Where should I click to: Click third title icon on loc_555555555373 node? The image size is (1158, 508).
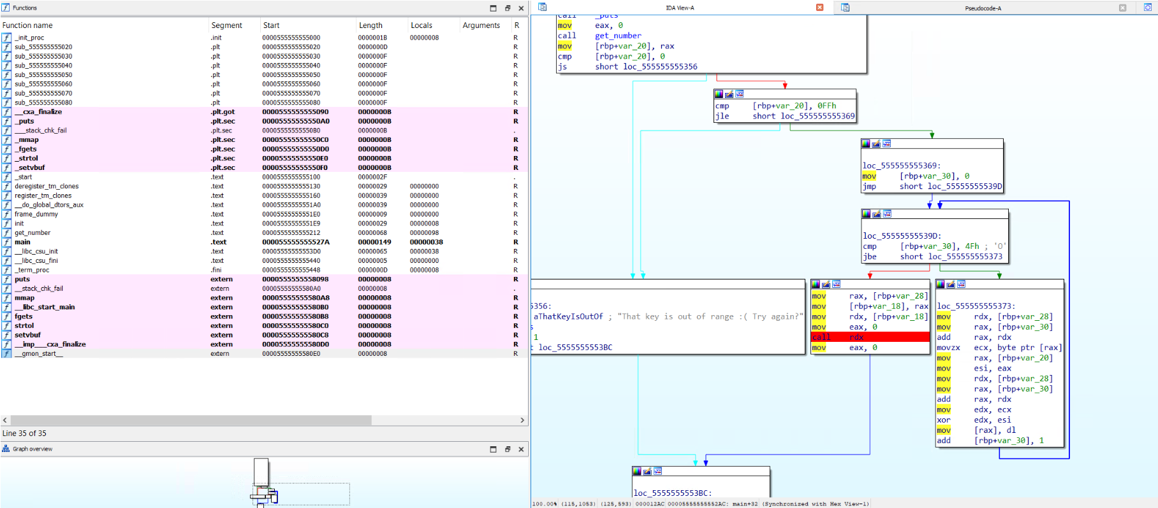click(x=962, y=284)
